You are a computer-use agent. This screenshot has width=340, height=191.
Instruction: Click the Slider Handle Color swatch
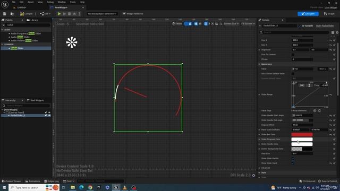(x=302, y=144)
